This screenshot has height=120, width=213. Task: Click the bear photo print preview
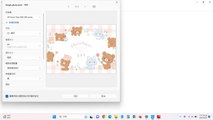click(81, 49)
